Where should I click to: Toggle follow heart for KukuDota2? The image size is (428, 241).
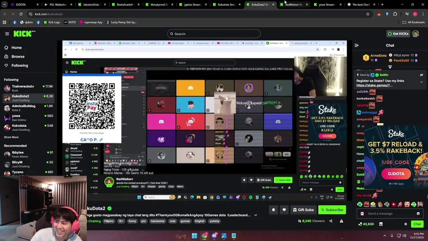click(x=284, y=210)
